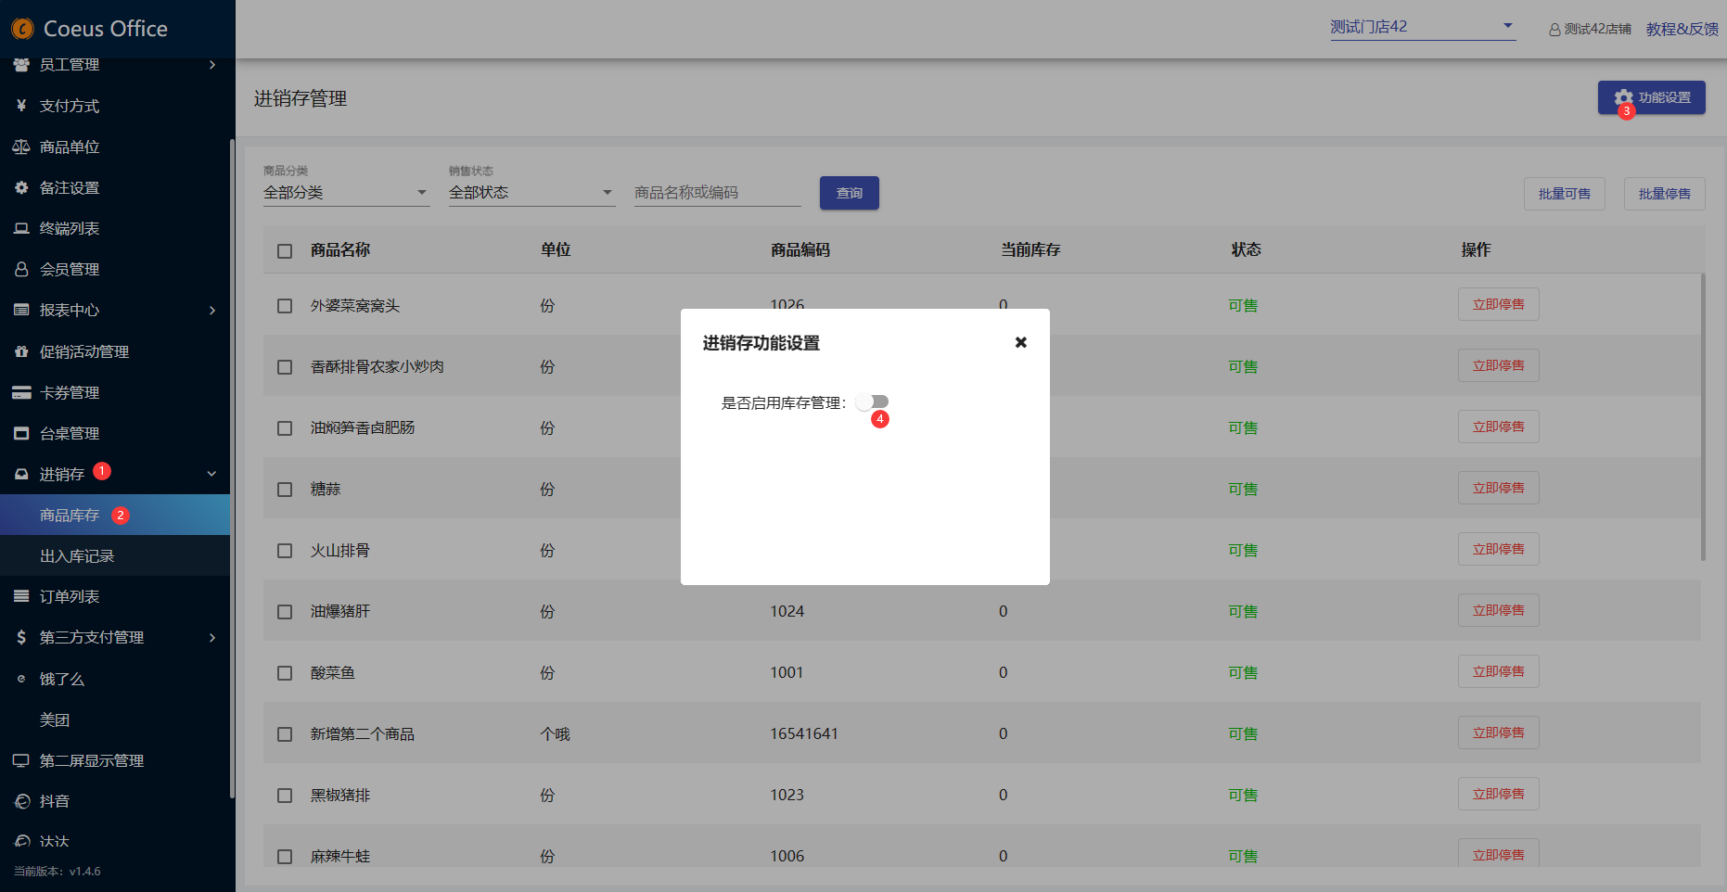1727x892 pixels.
Task: Go to 订单列表 in the sidebar
Action: click(70, 596)
